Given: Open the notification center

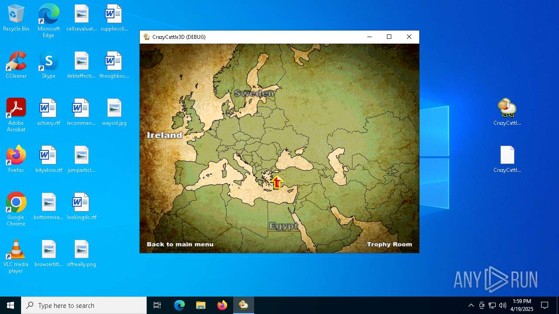Looking at the screenshot, I should point(545,305).
